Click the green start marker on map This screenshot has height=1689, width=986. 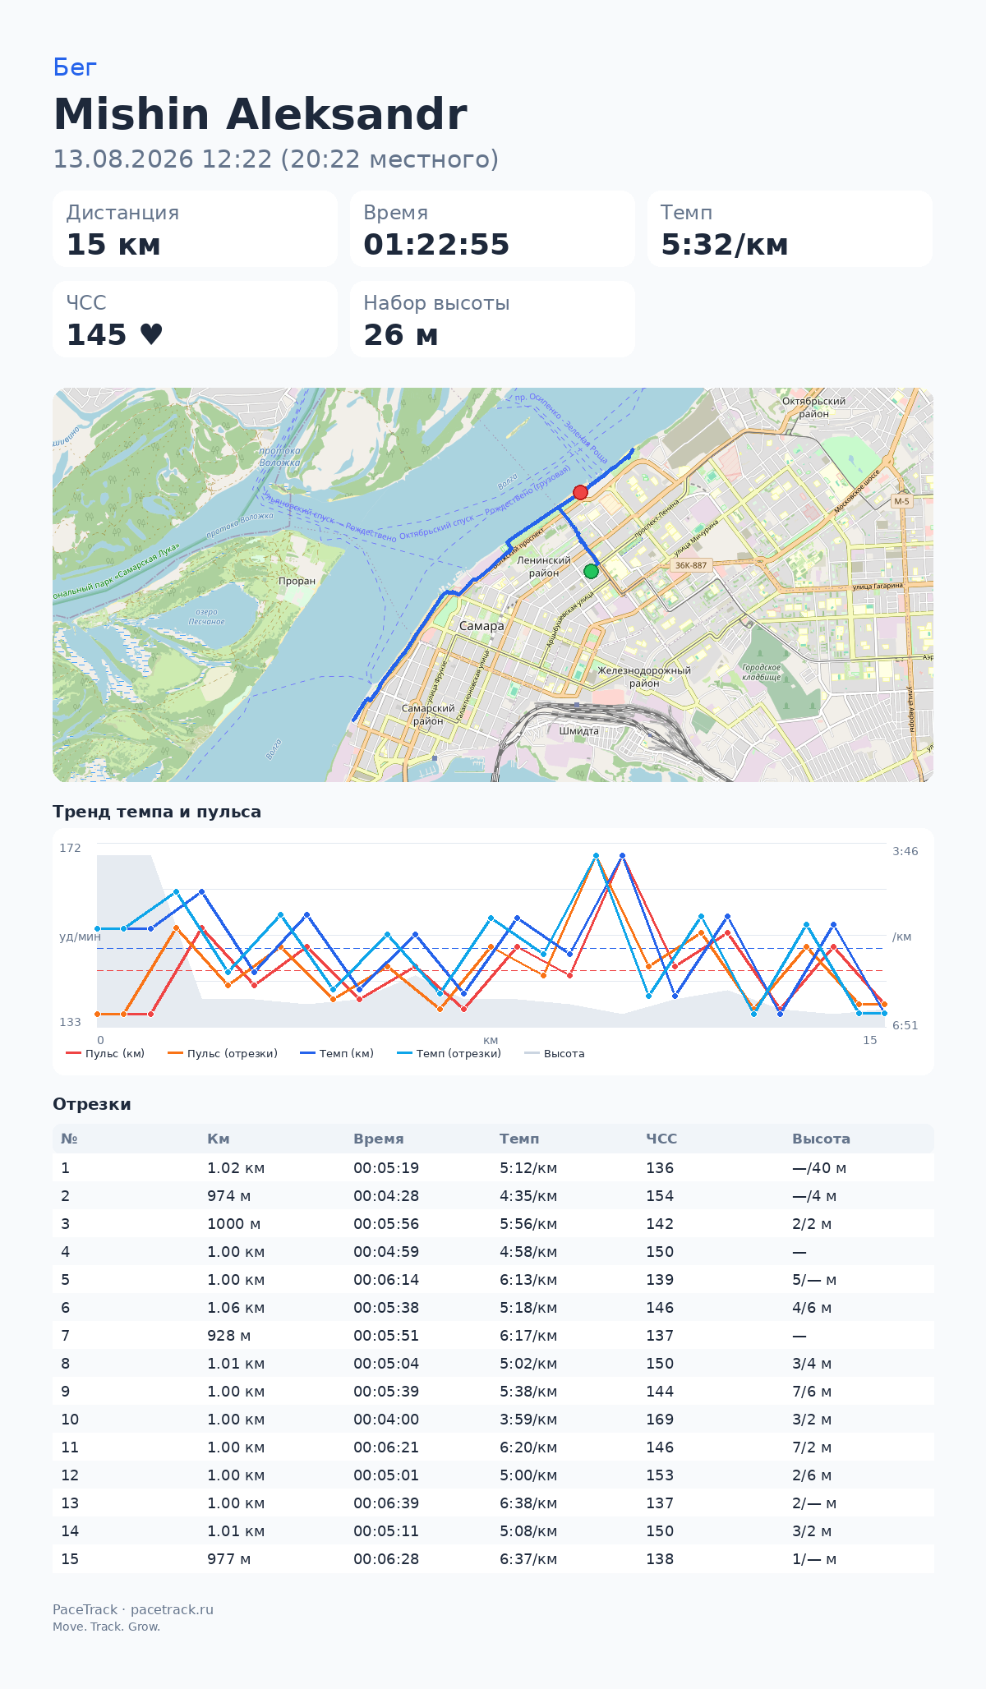click(591, 571)
